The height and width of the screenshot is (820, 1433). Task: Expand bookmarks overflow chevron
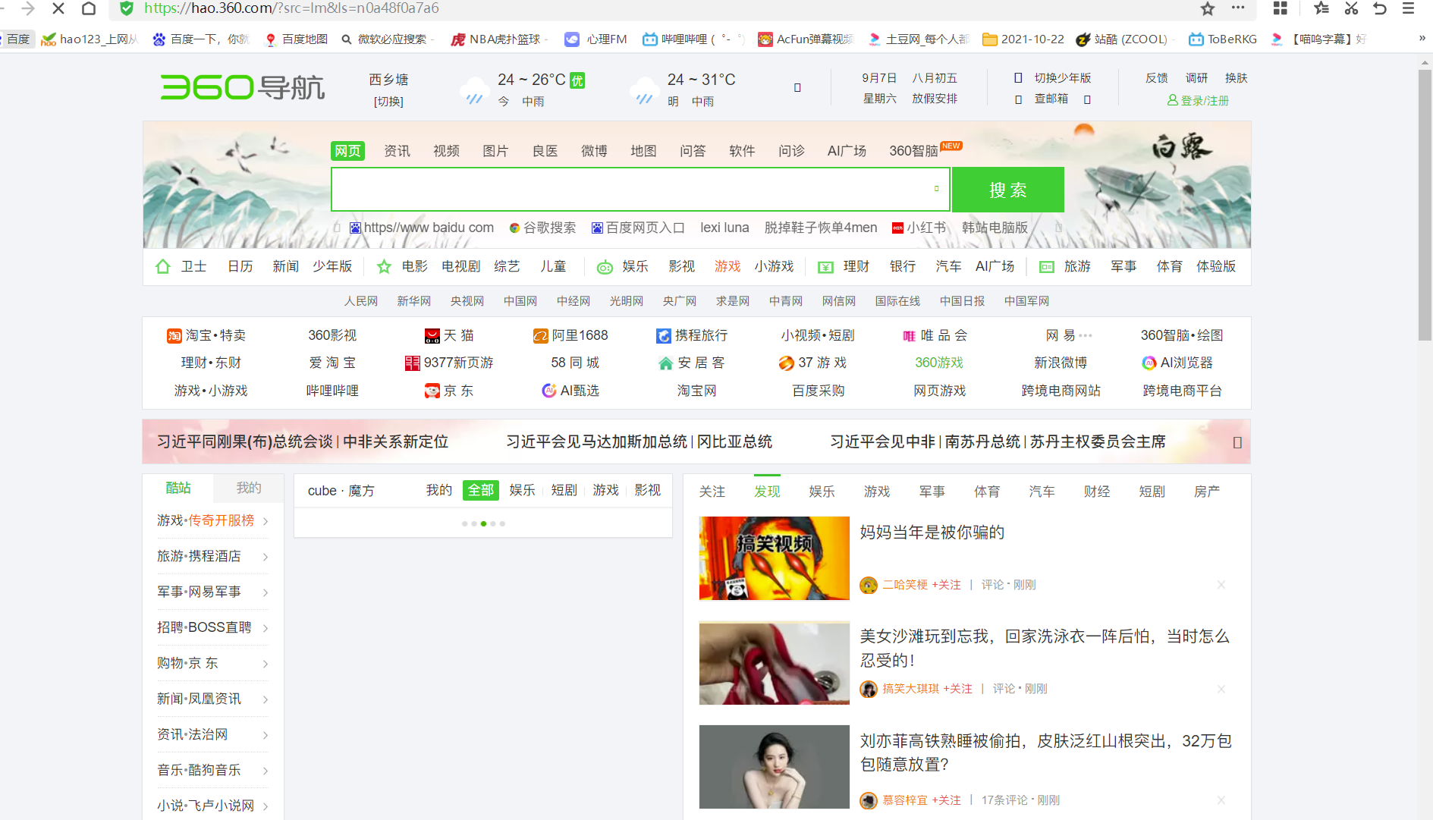[1422, 39]
